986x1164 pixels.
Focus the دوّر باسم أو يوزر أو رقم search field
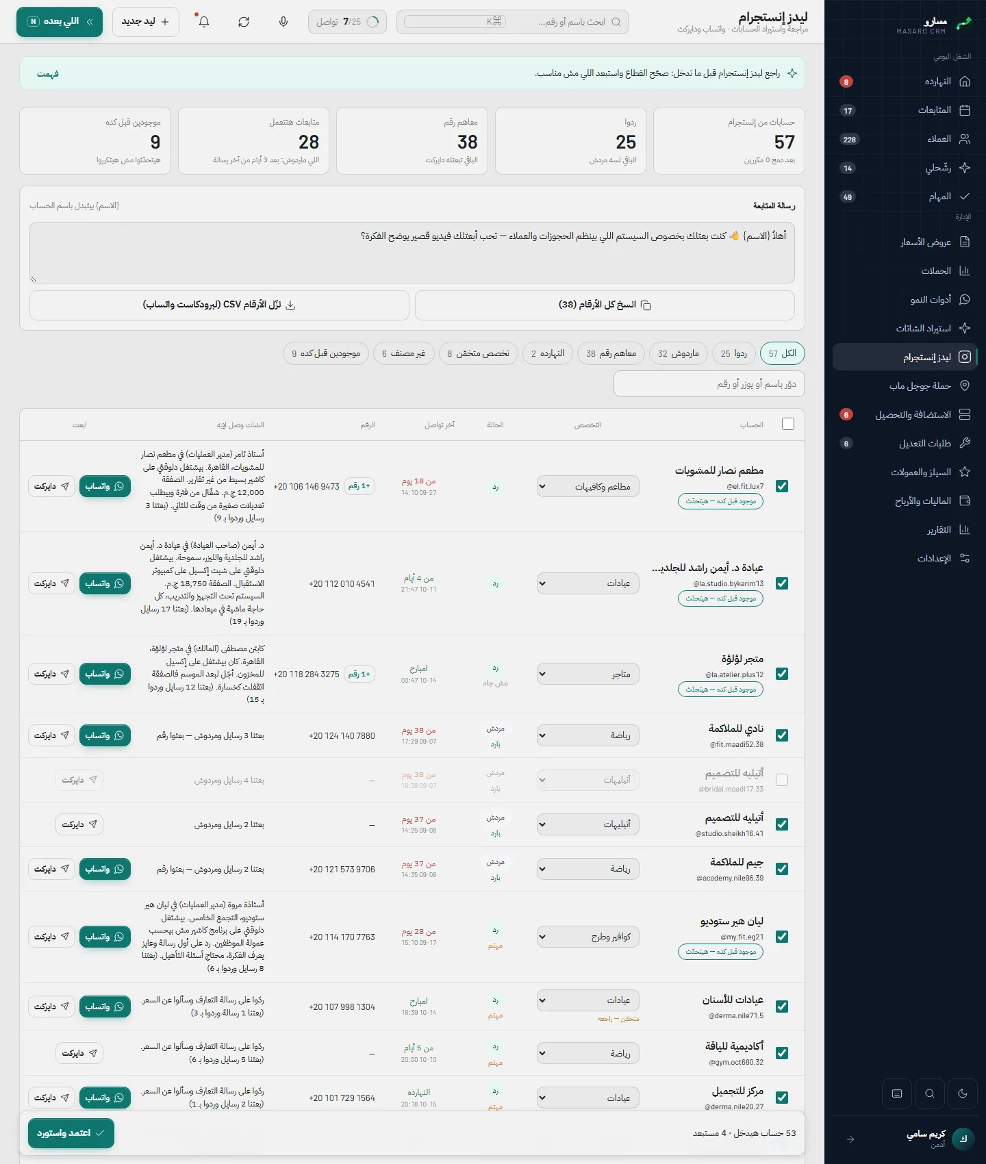(x=709, y=384)
